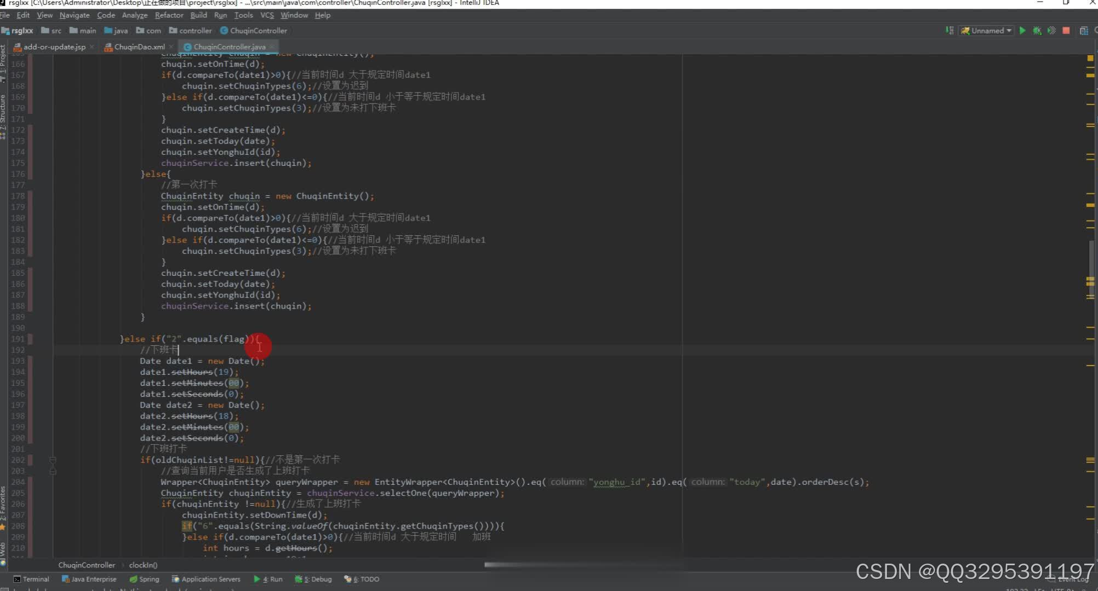Open the Window menu

click(294, 15)
